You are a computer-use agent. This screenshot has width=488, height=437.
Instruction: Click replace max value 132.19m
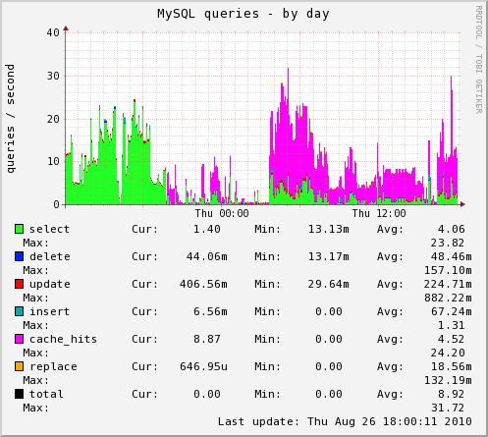point(448,380)
